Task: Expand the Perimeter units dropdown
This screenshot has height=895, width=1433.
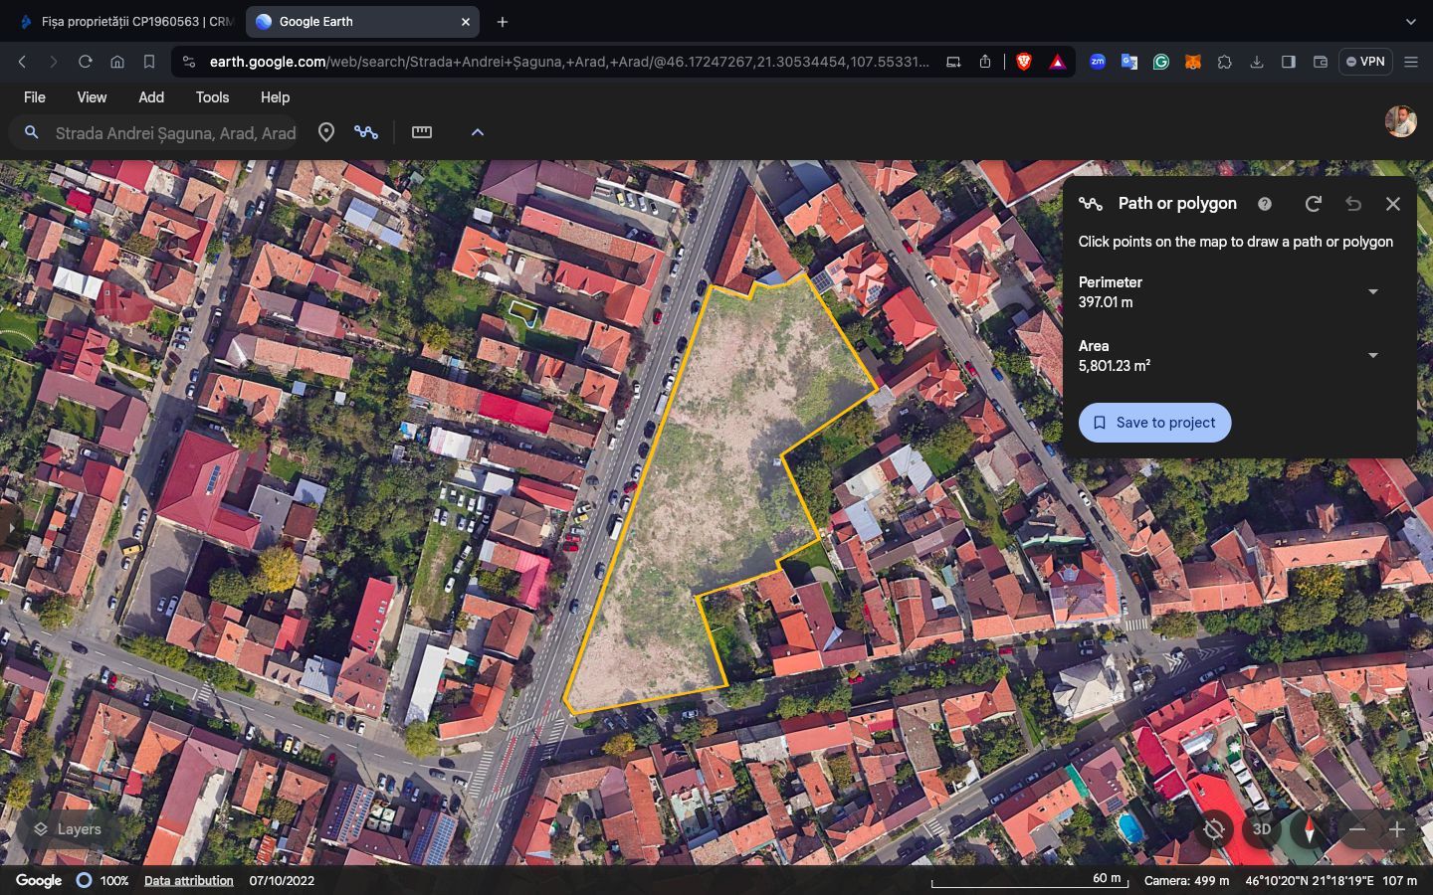Action: pos(1373,292)
